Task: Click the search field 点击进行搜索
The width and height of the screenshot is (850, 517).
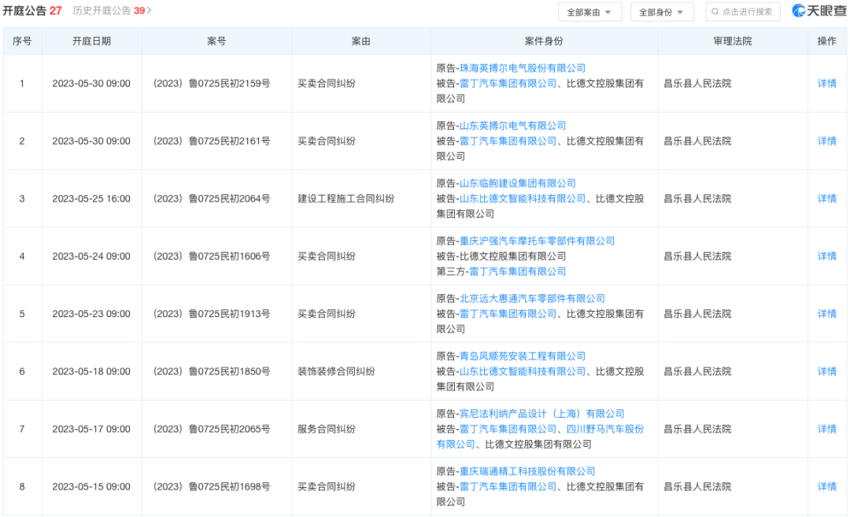Action: (x=743, y=12)
